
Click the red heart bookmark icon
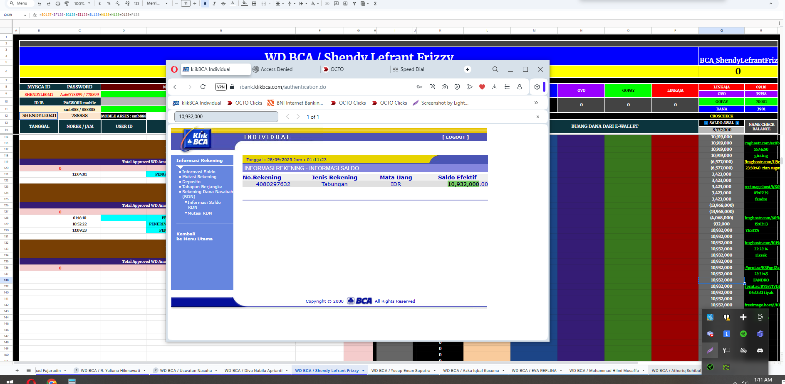point(482,87)
